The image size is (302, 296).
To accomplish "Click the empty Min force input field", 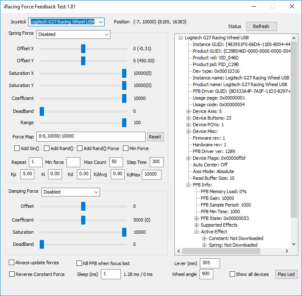I will (73, 162).
